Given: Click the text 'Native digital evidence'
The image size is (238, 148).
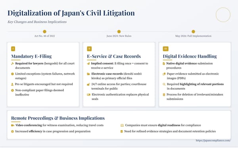Looking at the screenshot, I should 182,64.
